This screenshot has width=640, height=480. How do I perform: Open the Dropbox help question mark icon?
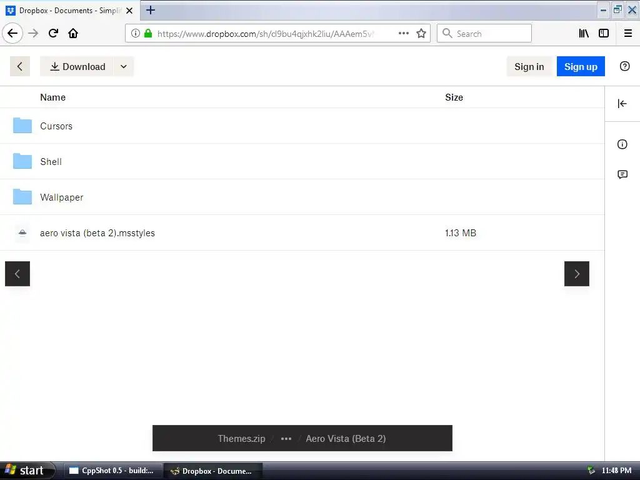(624, 66)
